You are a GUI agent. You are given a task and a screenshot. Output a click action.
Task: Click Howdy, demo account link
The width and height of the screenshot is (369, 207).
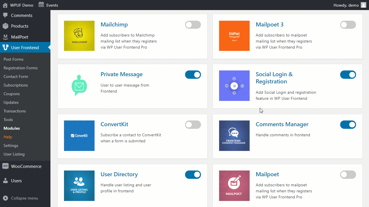click(x=346, y=5)
